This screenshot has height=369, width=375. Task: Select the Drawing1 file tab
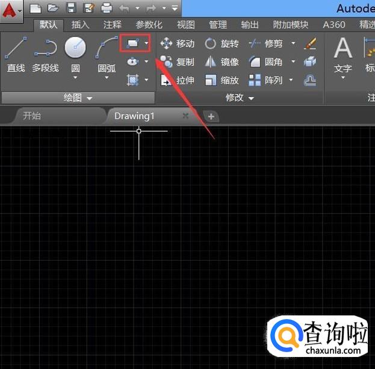134,116
